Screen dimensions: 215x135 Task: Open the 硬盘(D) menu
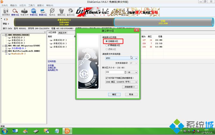click(x=13, y=5)
